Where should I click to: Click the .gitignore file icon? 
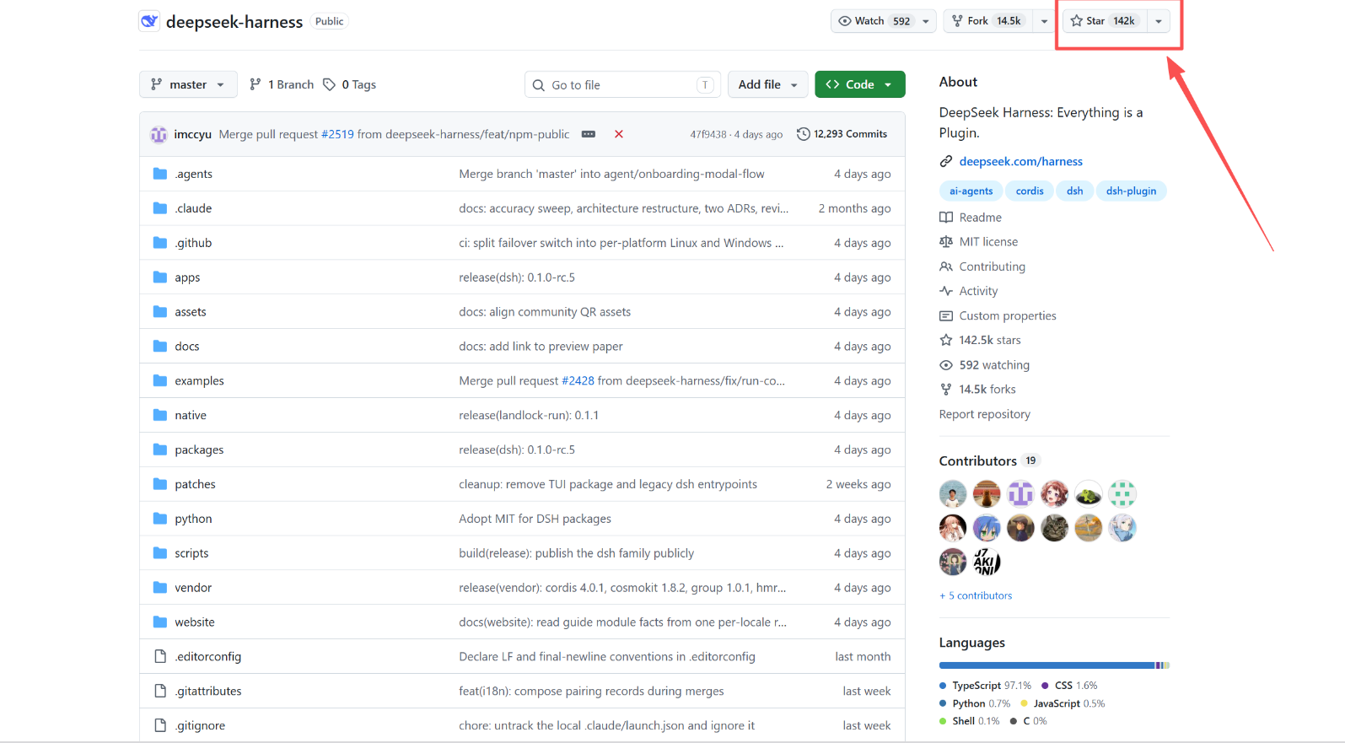160,726
